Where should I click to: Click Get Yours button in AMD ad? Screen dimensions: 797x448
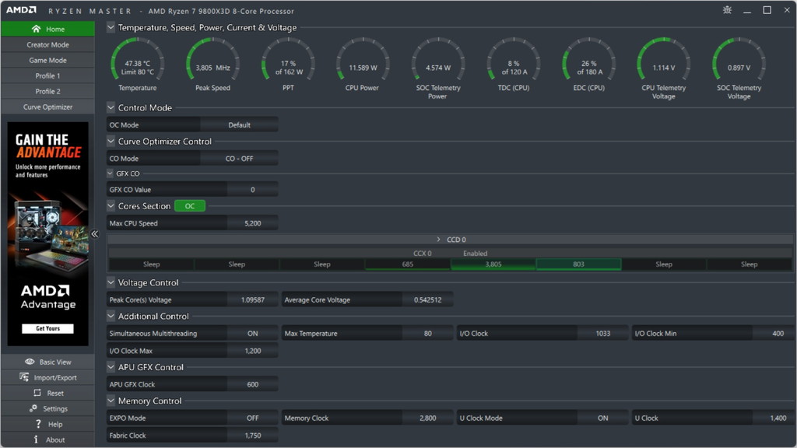[x=47, y=329]
